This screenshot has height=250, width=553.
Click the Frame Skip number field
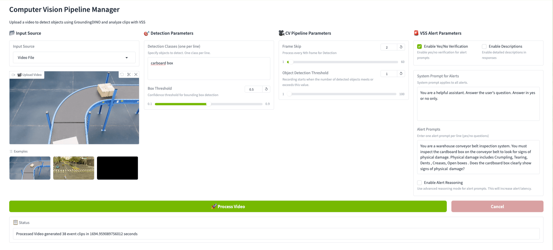[389, 47]
